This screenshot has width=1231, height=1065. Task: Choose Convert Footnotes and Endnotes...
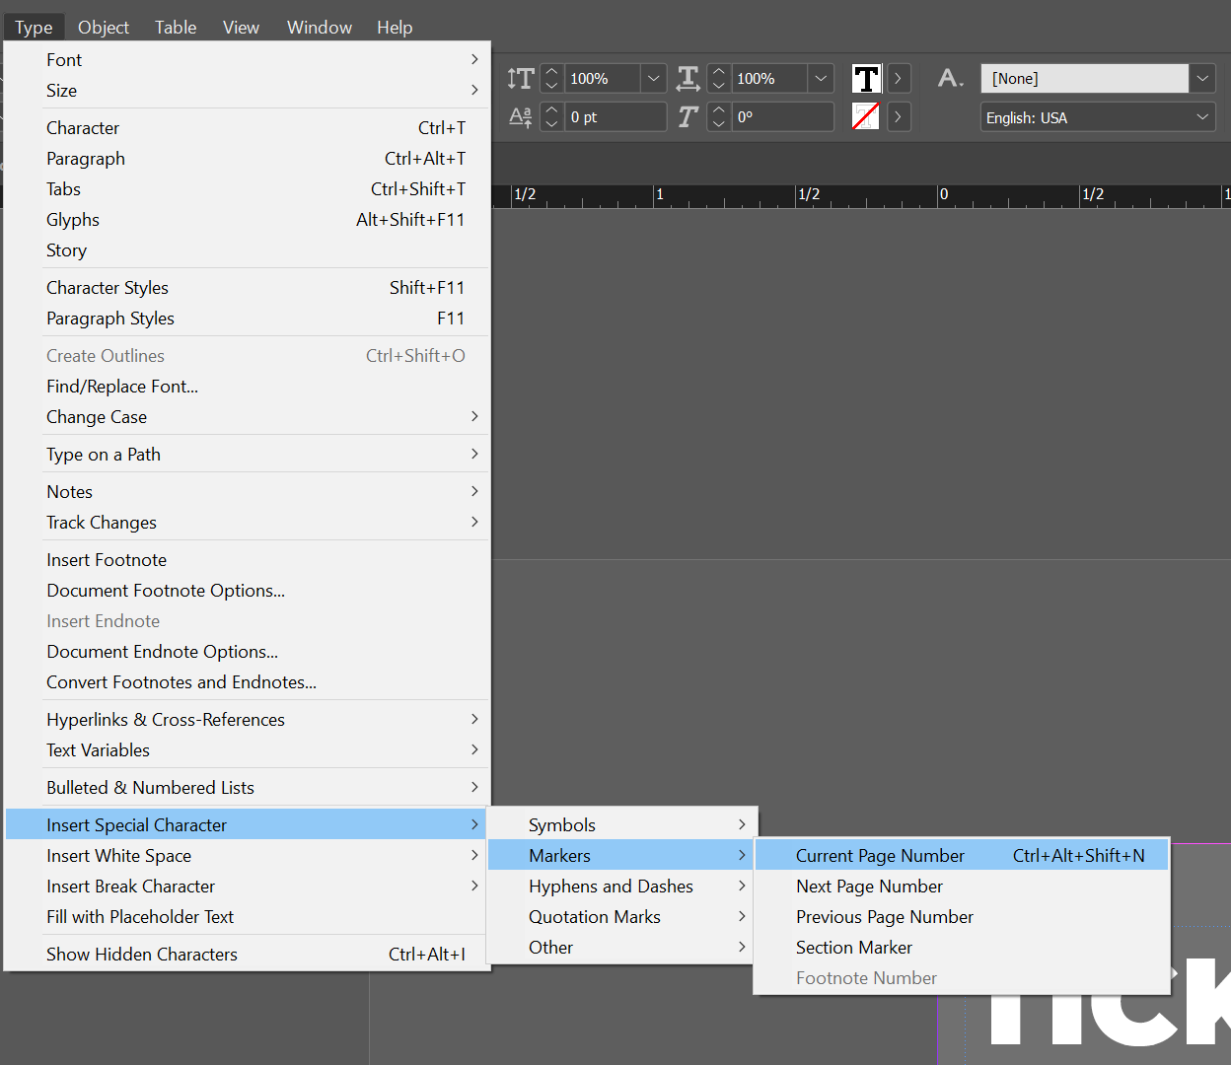[x=247, y=681]
